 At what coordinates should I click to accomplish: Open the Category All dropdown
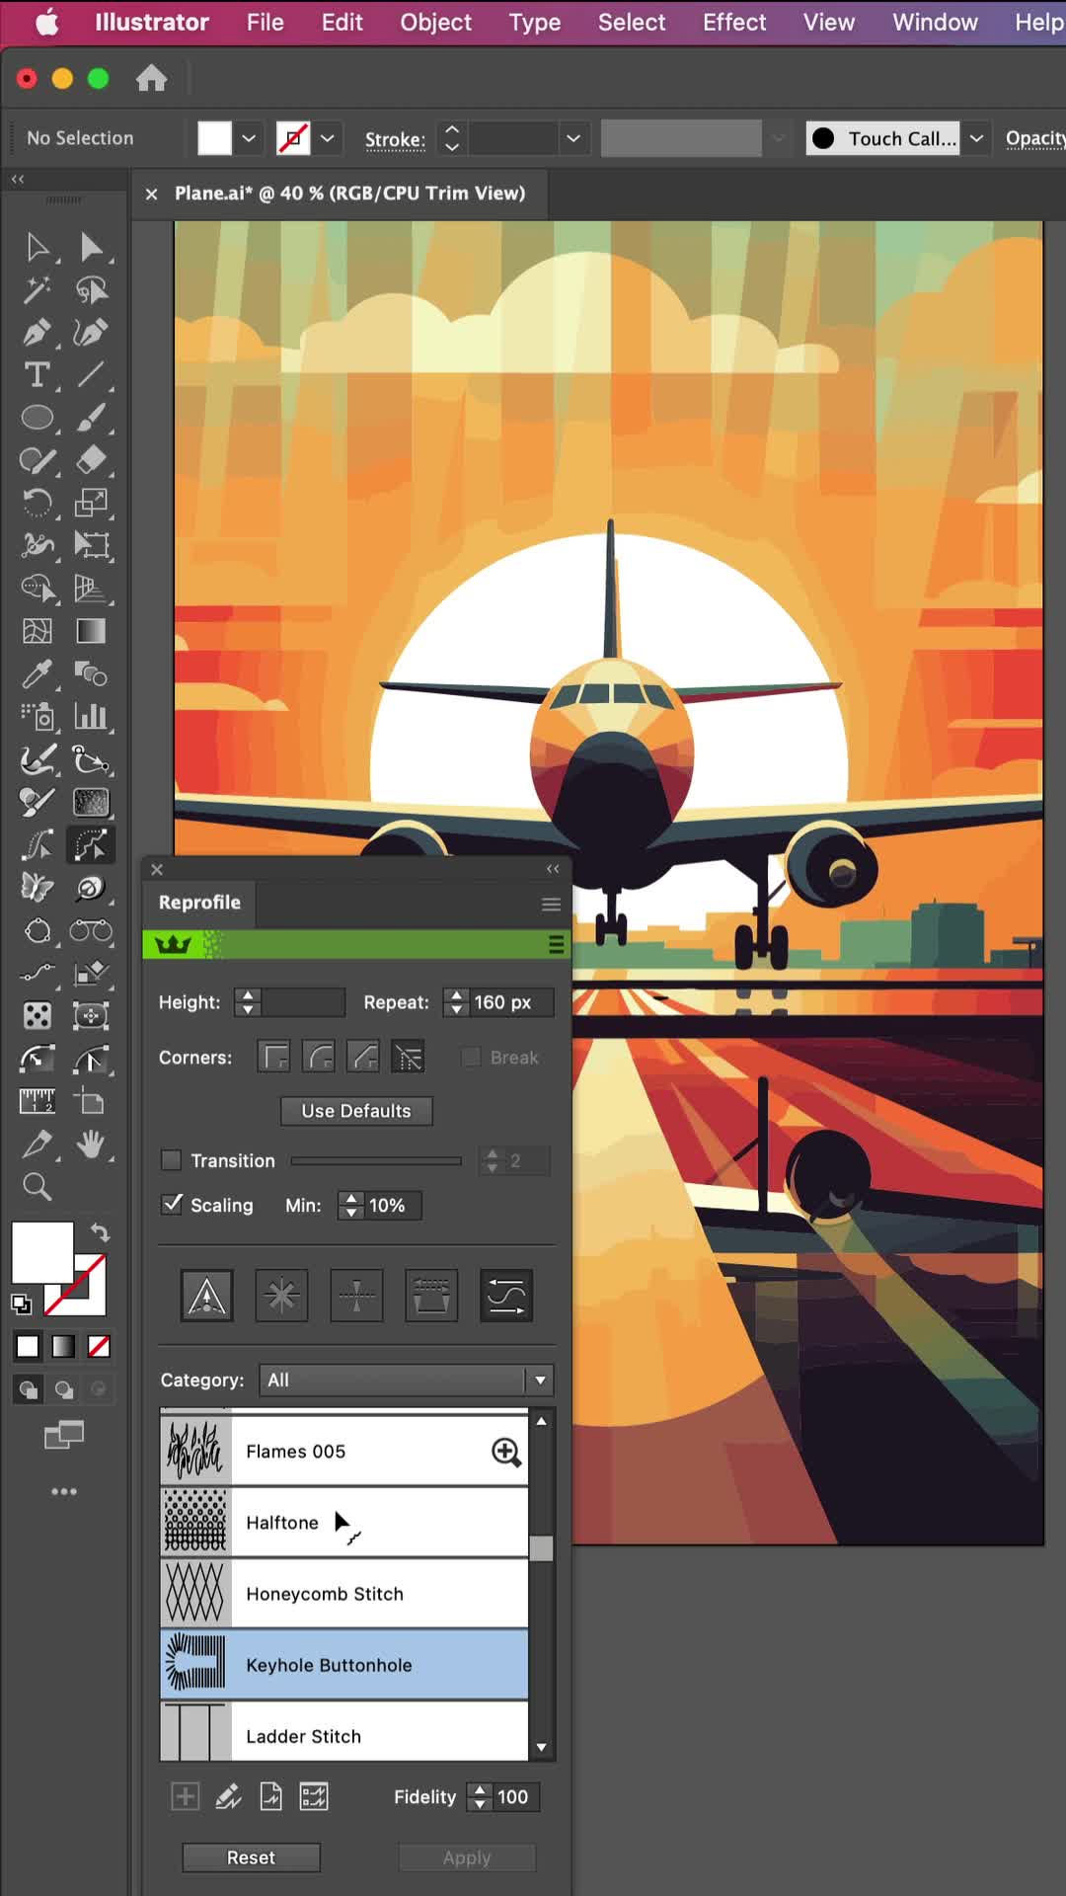[406, 1381]
